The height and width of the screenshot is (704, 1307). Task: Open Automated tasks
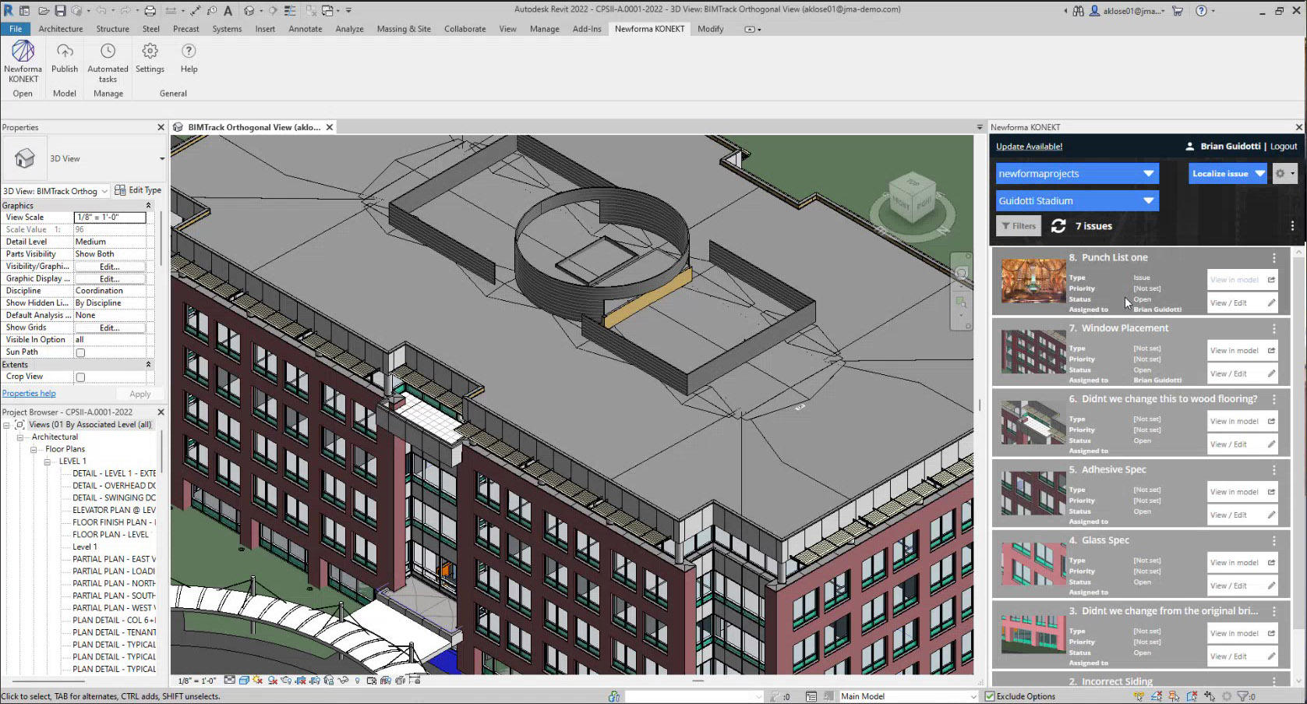coord(108,62)
